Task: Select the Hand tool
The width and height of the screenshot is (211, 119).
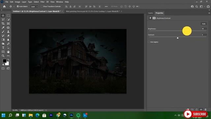Action: click(x=8, y=52)
